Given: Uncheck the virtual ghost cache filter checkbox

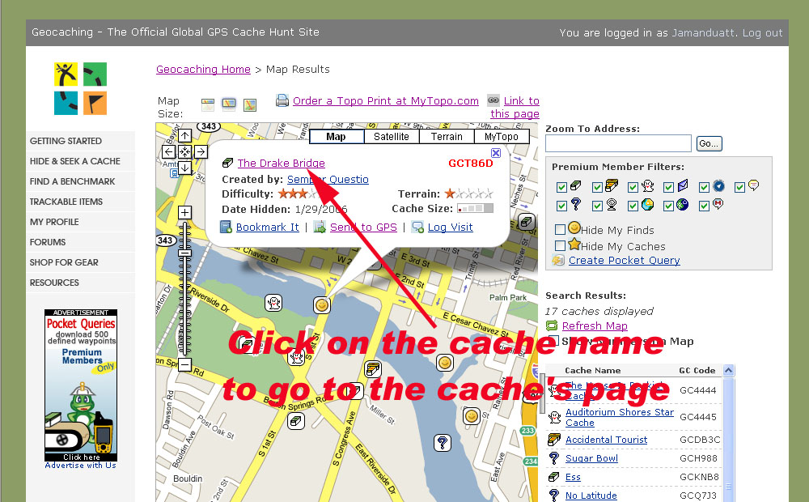Looking at the screenshot, I should tap(633, 187).
